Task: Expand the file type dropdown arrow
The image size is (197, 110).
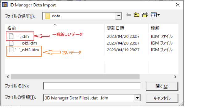Action: click(x=137, y=98)
